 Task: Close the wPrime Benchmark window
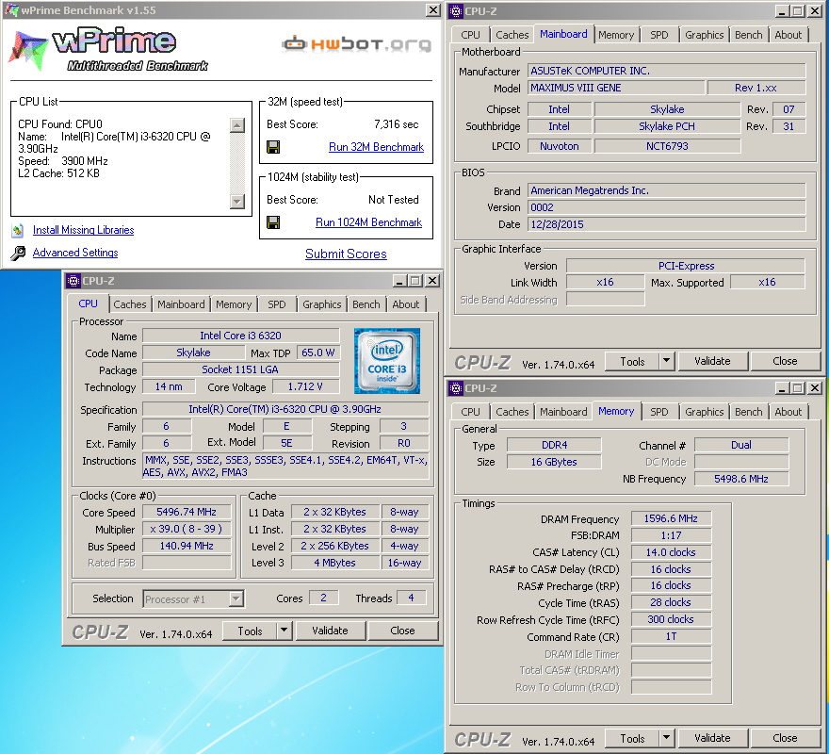433,10
